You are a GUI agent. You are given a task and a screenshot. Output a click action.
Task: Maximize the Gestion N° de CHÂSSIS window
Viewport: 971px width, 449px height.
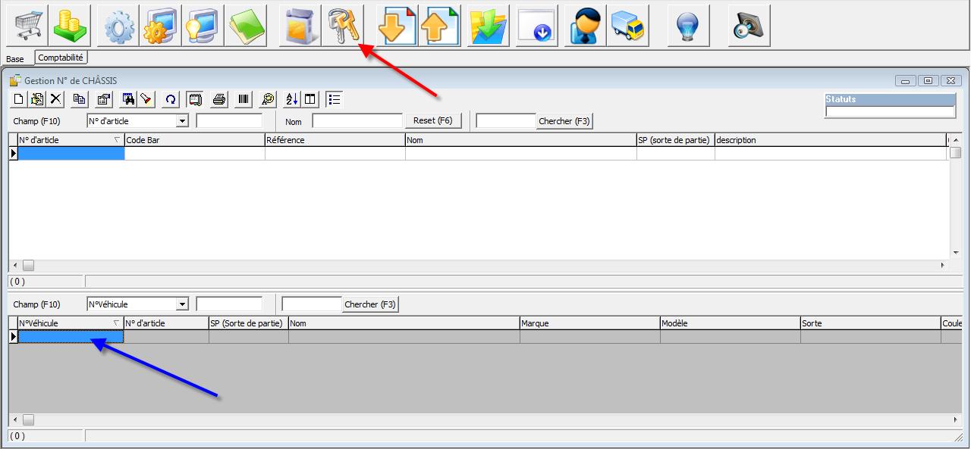929,81
